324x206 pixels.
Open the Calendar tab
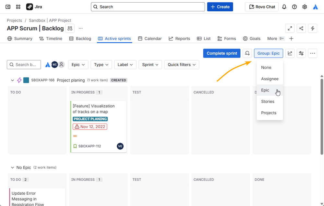coord(150,38)
